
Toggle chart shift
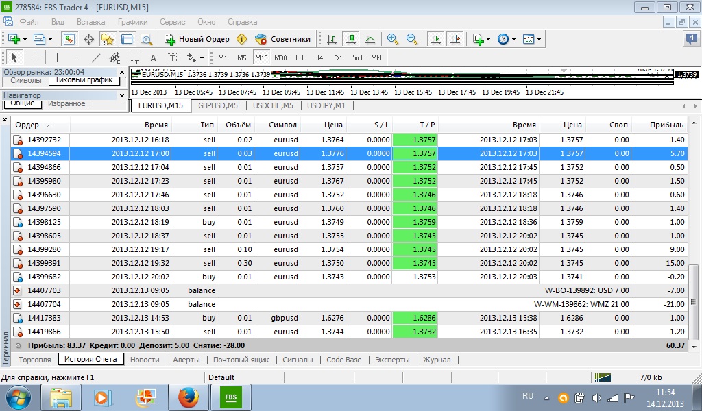click(455, 39)
